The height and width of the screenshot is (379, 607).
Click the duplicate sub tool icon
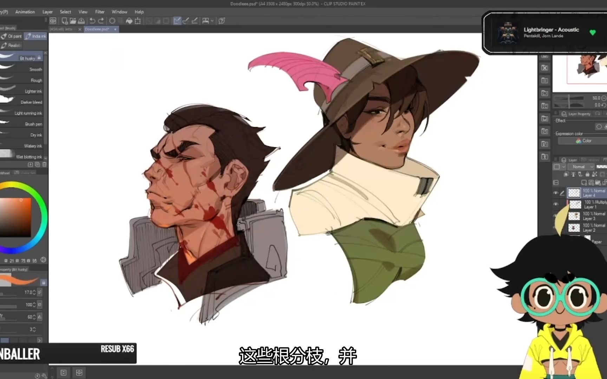[x=37, y=164]
